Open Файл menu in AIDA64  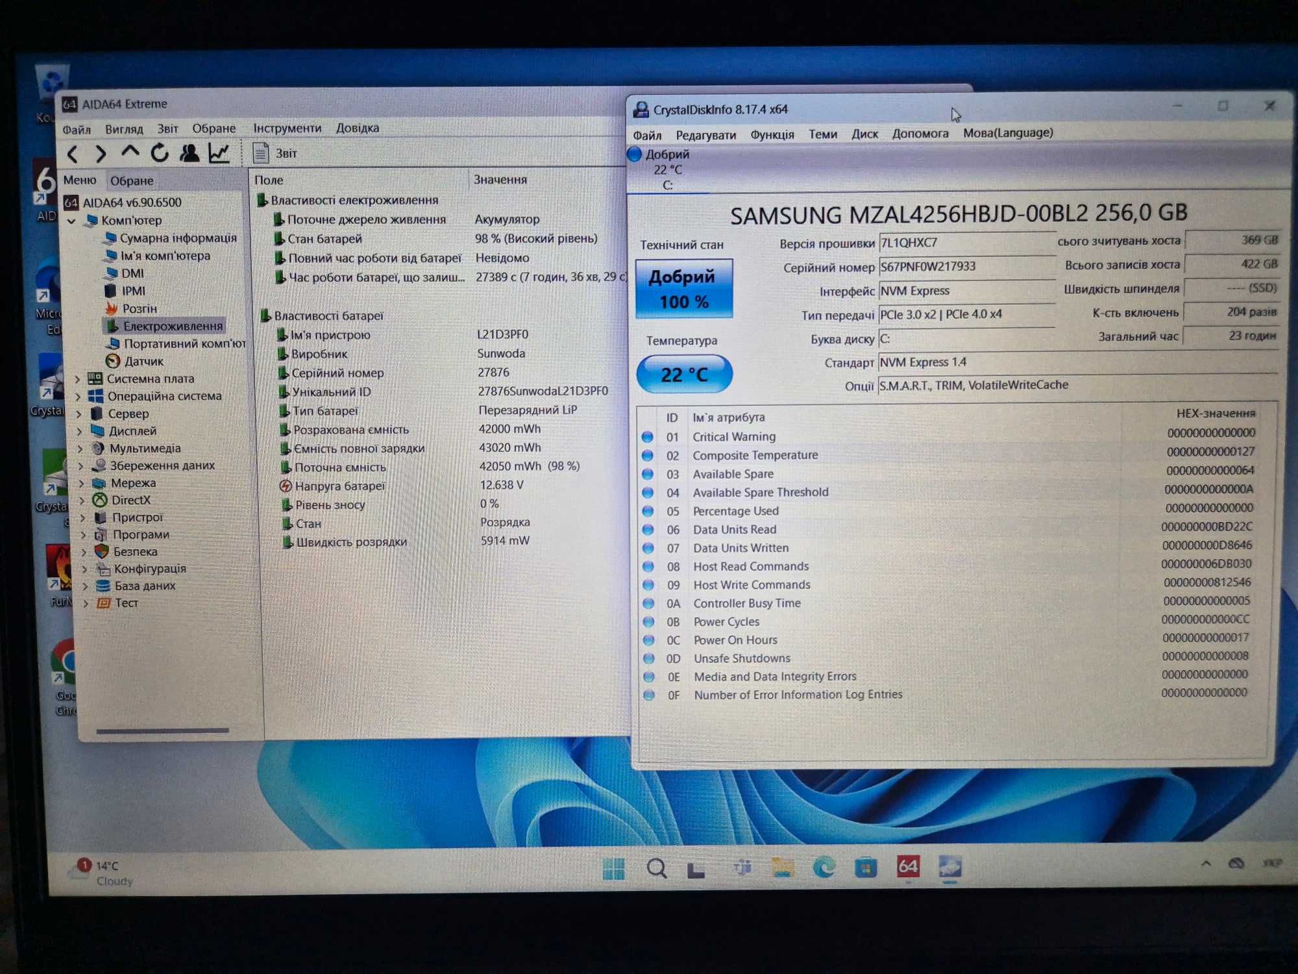pyautogui.click(x=77, y=129)
